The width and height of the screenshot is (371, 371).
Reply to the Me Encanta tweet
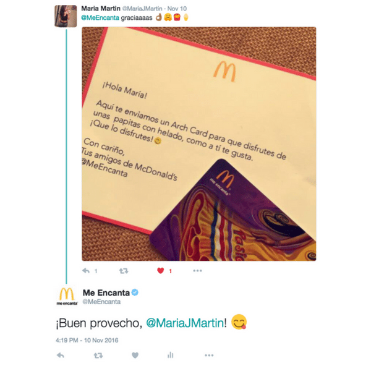tap(61, 355)
